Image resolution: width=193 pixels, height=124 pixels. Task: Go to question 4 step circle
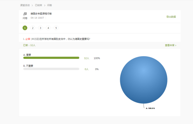coord(48,28)
